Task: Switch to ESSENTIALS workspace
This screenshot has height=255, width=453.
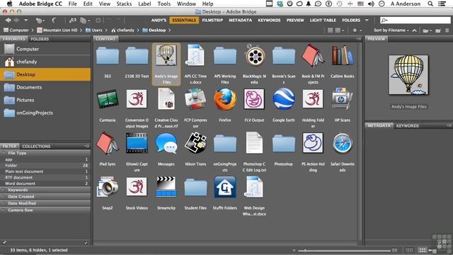Action: coord(184,21)
